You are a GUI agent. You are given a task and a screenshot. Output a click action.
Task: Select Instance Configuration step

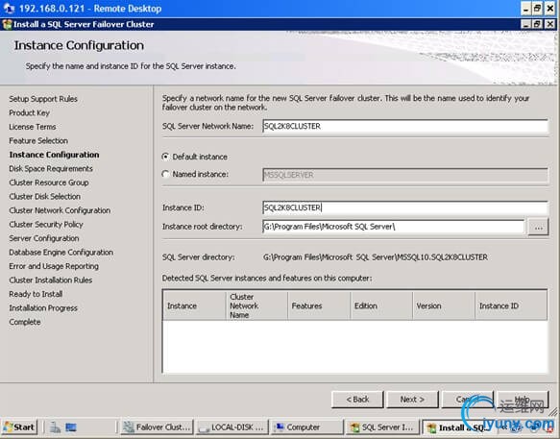(x=55, y=155)
